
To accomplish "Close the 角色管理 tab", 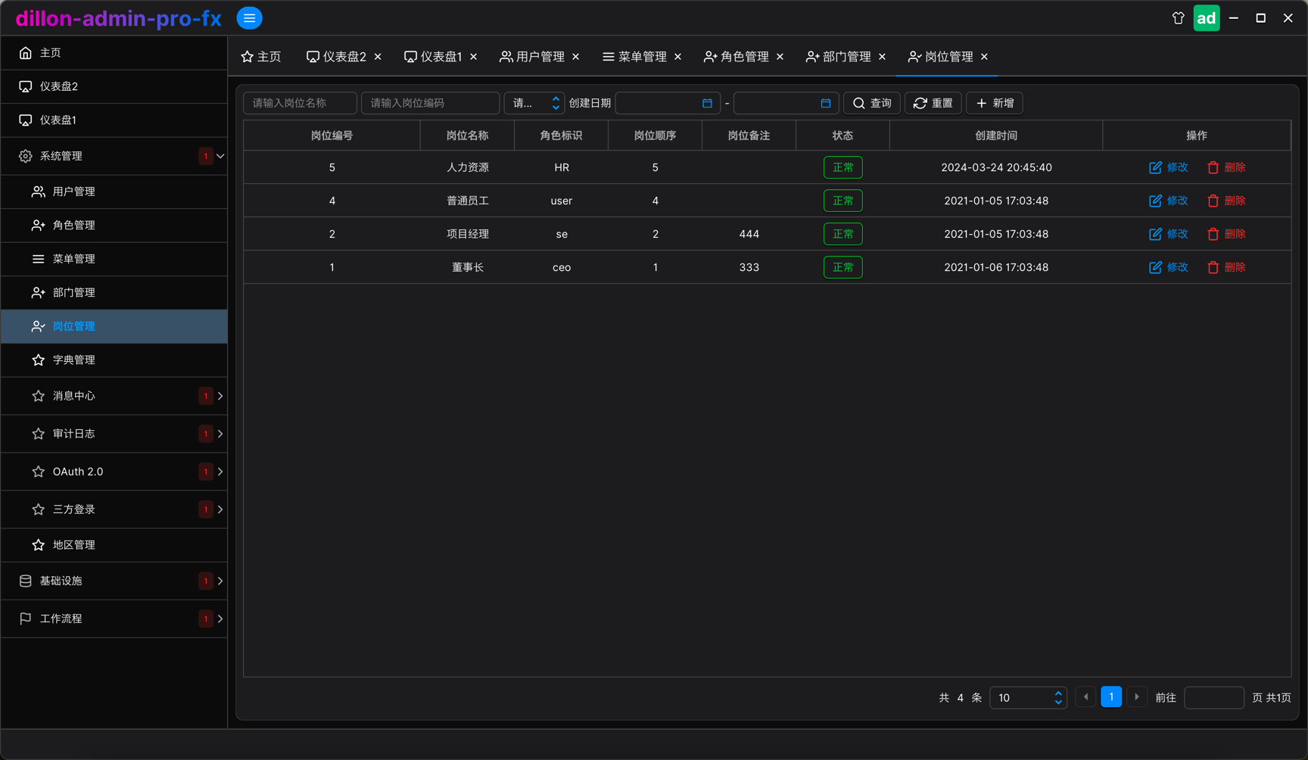I will (x=780, y=57).
